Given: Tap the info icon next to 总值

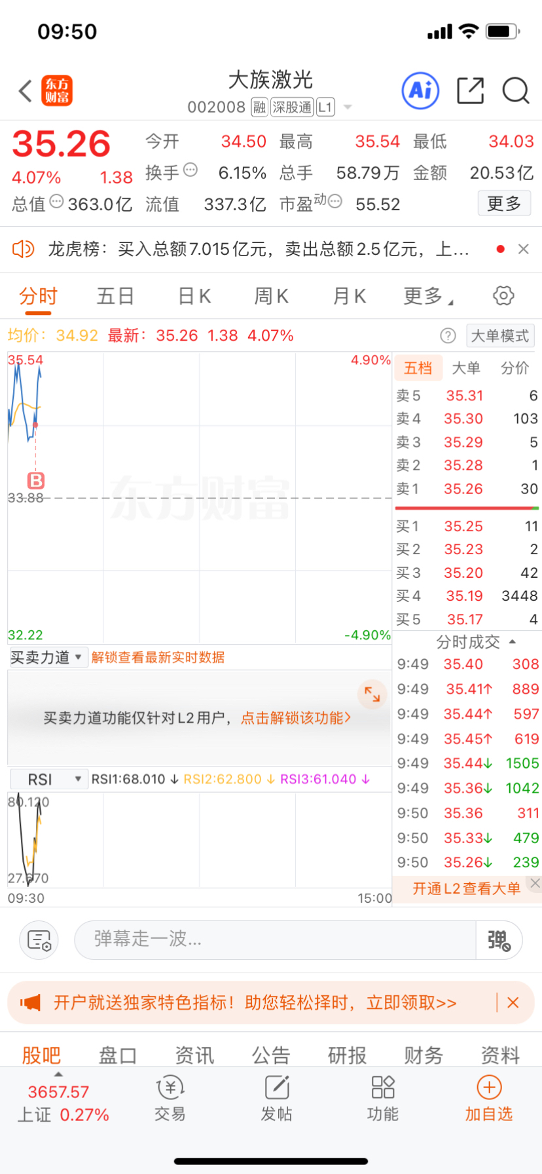Looking at the screenshot, I should click(x=57, y=202).
